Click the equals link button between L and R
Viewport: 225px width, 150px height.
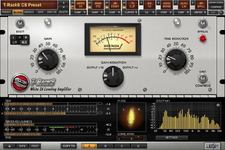click(20, 37)
